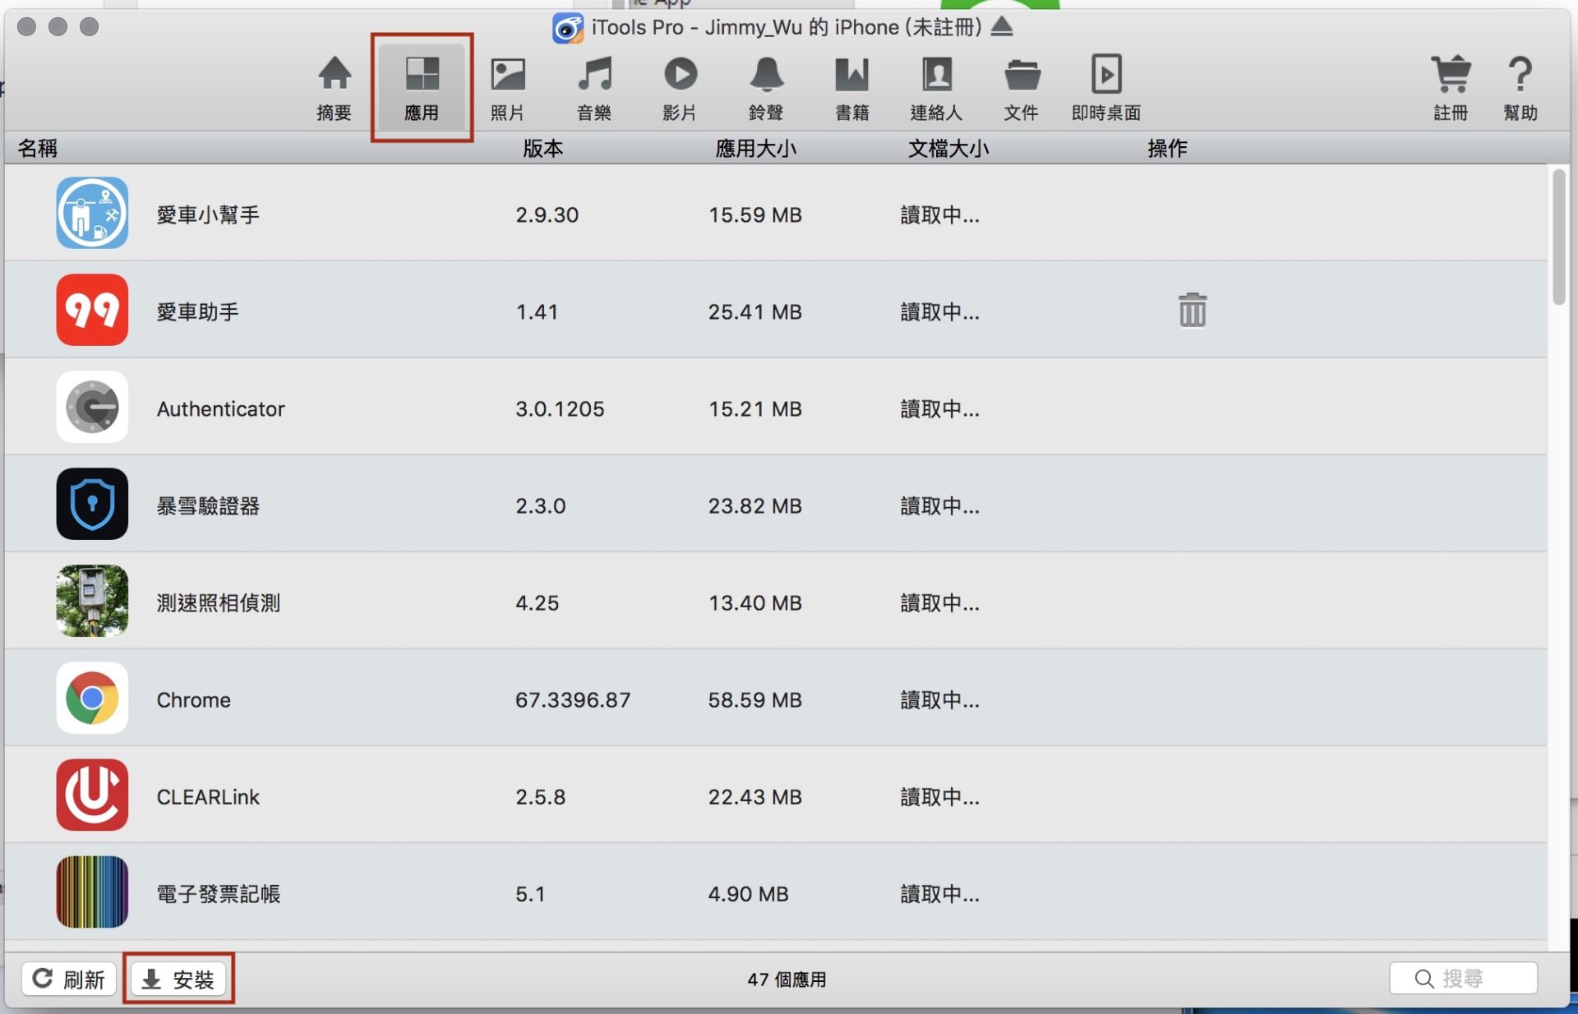Eject the iPhone via title bar icon
Viewport: 1578px width, 1014px height.
[x=1002, y=26]
